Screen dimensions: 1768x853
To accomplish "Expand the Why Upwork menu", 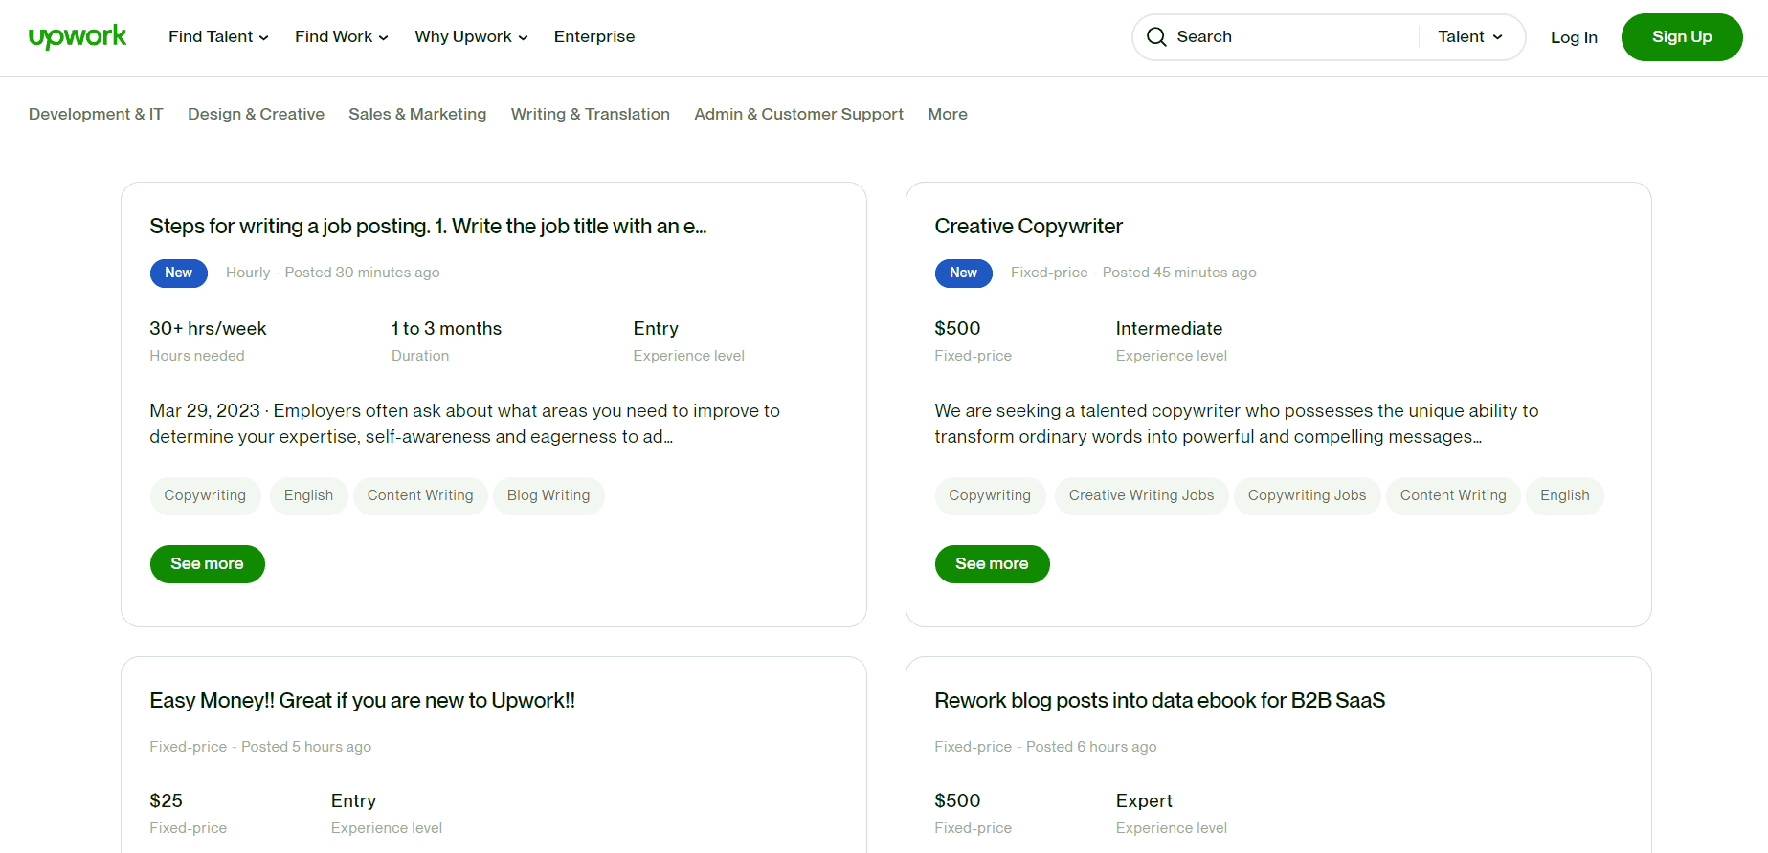I will pyautogui.click(x=471, y=36).
